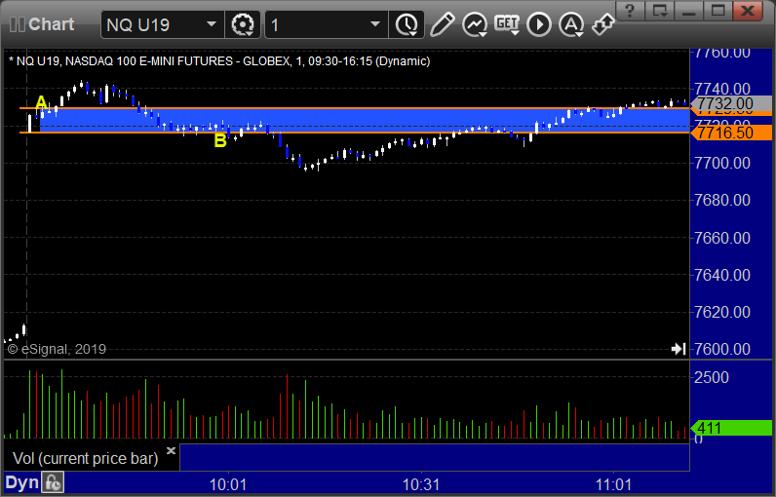Click the 7640.00 price axis label
776x497 pixels.
722,275
